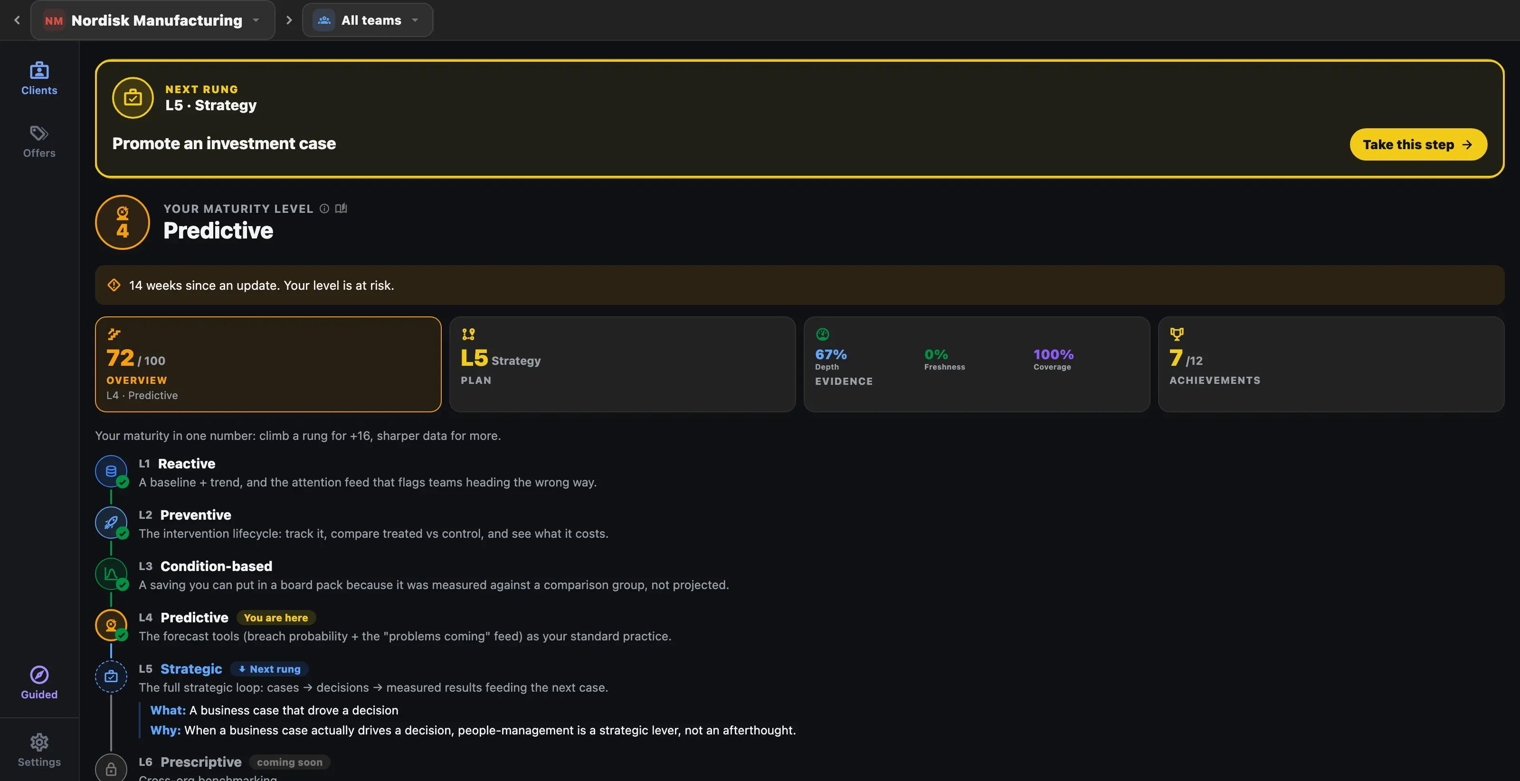This screenshot has width=1520, height=781.
Task: Click the Next Rung briefcase icon
Action: point(133,98)
